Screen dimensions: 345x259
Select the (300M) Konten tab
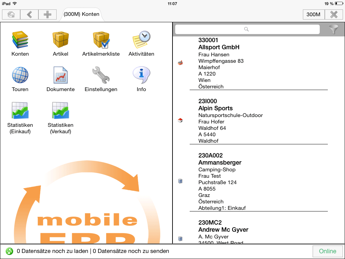click(82, 14)
